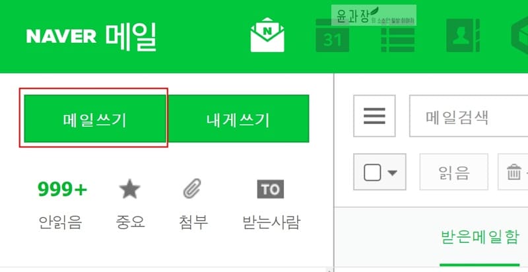Click the NAVER 메일 logo
Screen dimensions: 528x272
point(92,36)
